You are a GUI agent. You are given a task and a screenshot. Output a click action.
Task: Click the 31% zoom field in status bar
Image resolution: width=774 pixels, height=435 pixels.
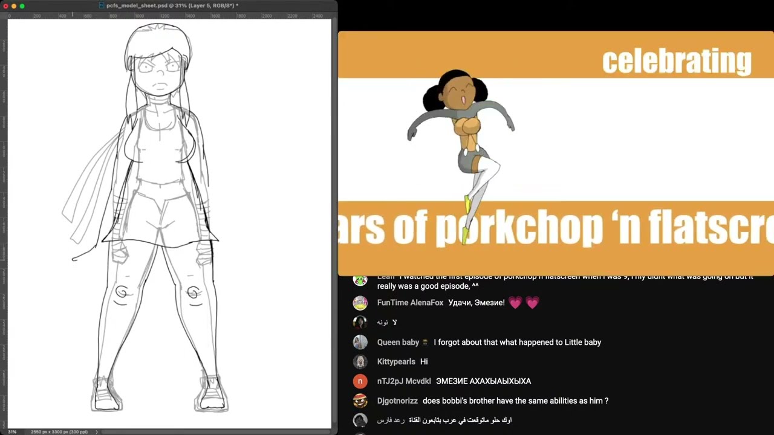coord(12,432)
